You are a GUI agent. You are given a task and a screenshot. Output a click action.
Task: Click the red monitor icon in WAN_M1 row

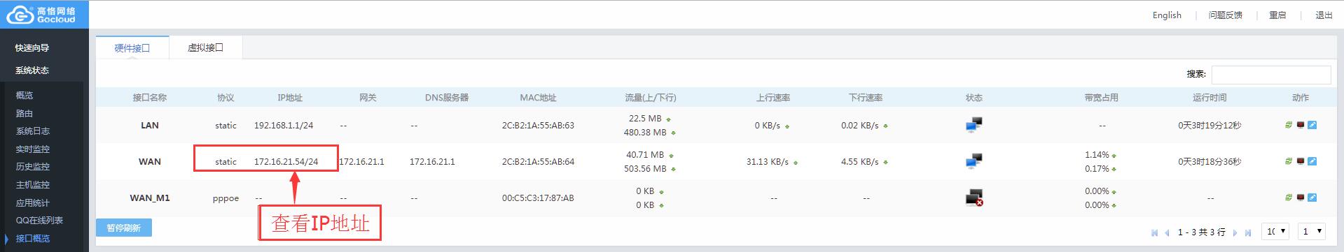pyautogui.click(x=1300, y=198)
